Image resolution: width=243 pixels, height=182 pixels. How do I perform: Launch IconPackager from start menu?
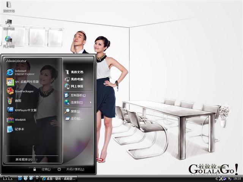pyautogui.click(x=20, y=91)
